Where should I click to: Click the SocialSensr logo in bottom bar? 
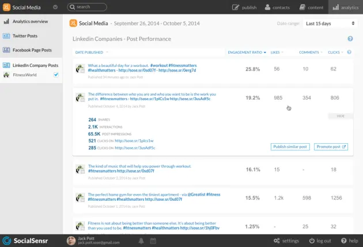(x=25, y=241)
